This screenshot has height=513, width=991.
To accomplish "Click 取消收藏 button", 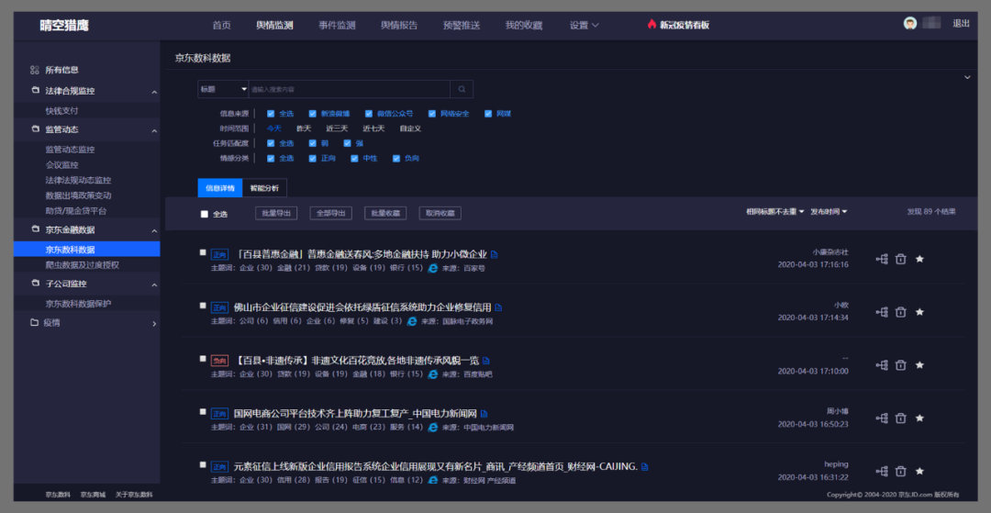I will pos(440,214).
